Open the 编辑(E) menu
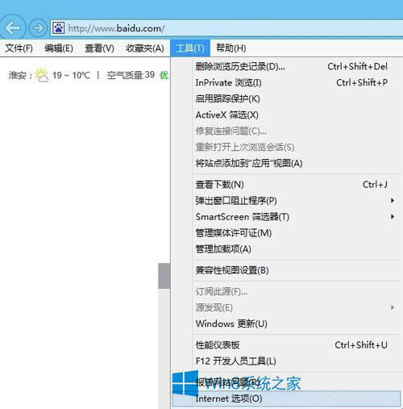Screen dimensions: 403x409 coord(59,48)
